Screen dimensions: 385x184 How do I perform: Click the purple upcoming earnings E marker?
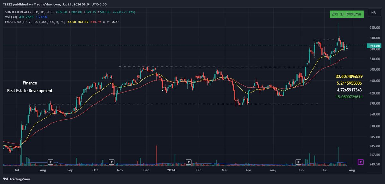361,162
